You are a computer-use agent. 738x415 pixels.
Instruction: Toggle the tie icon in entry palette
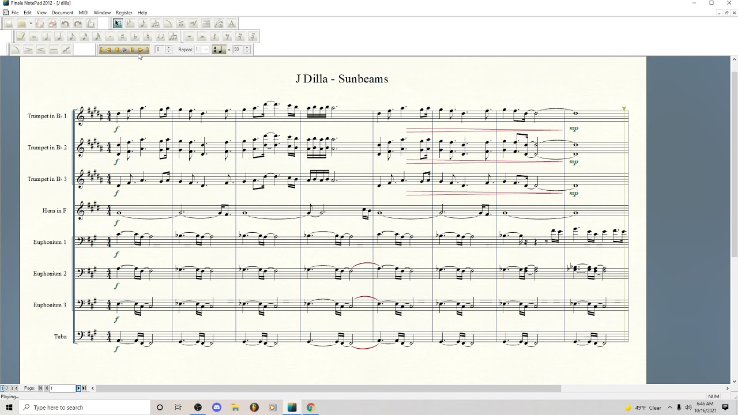click(x=160, y=37)
